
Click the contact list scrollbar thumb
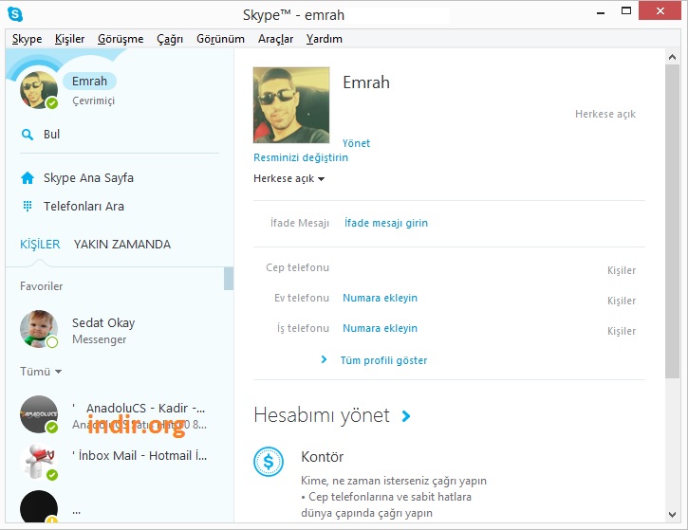(229, 279)
